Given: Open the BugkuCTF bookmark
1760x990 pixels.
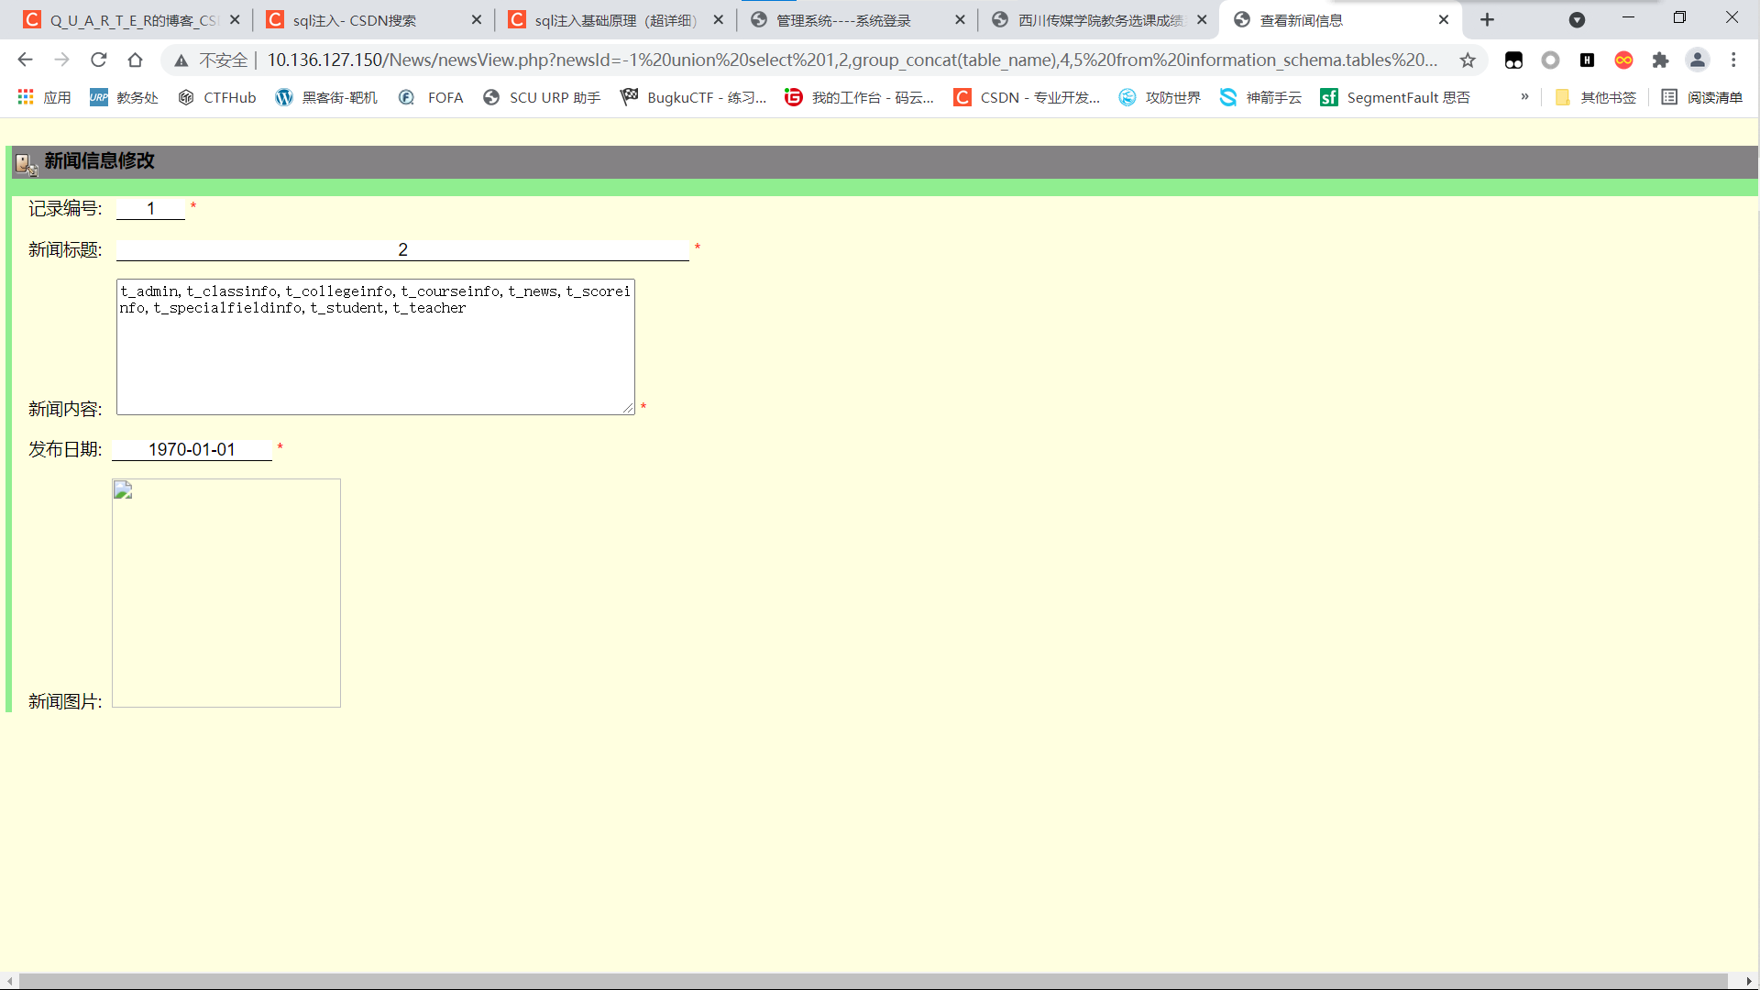Looking at the screenshot, I should [x=693, y=97].
